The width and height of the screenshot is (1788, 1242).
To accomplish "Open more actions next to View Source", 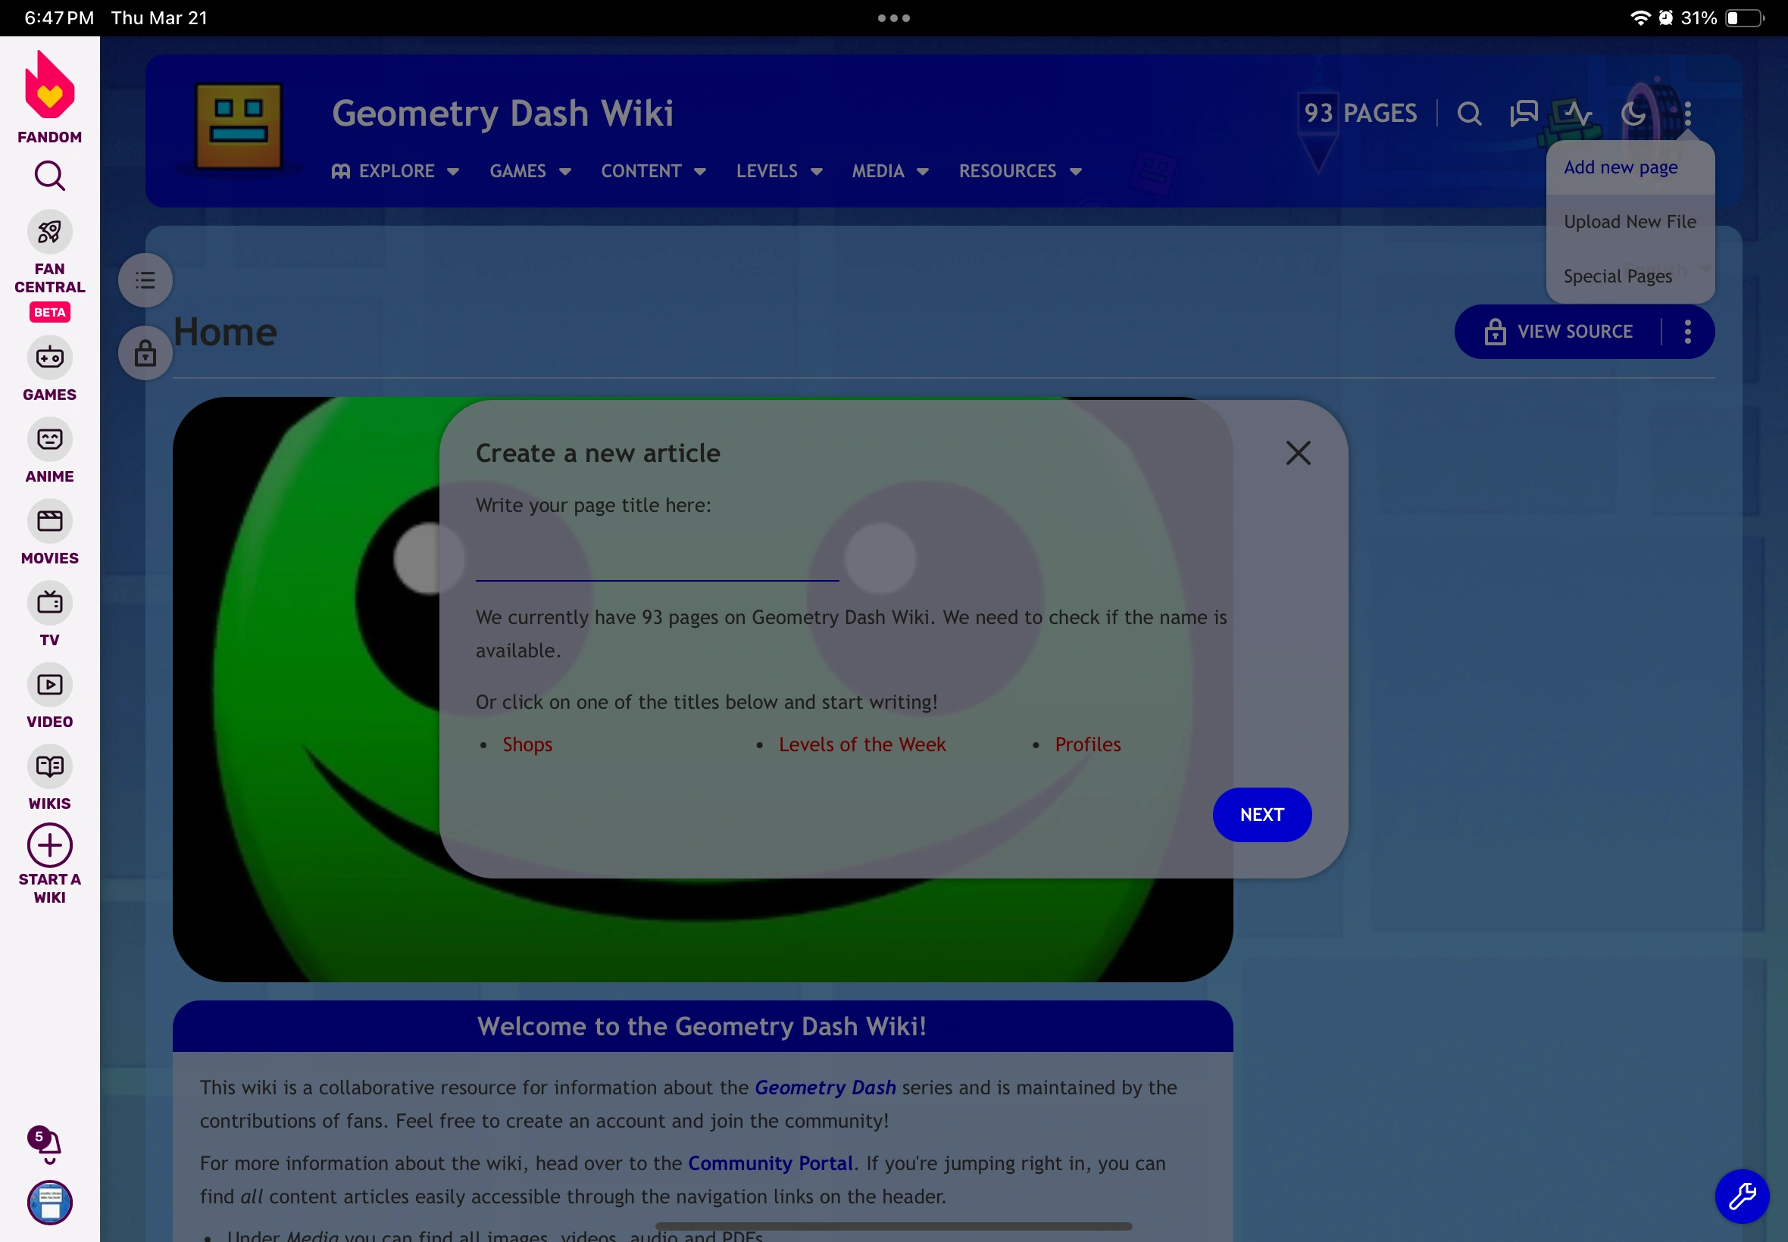I will click(x=1686, y=332).
